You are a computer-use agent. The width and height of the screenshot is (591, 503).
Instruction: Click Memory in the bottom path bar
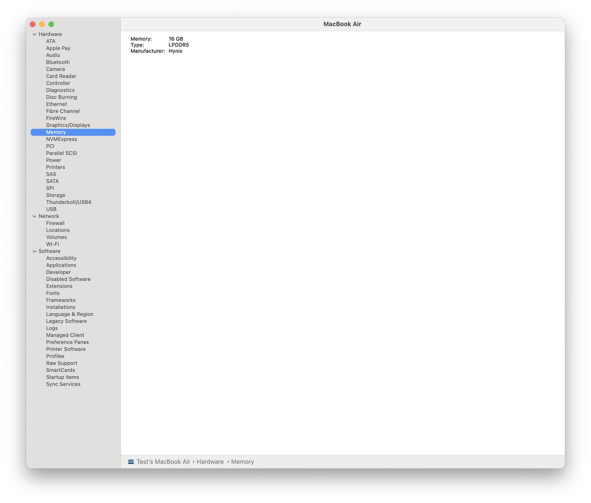[242, 462]
